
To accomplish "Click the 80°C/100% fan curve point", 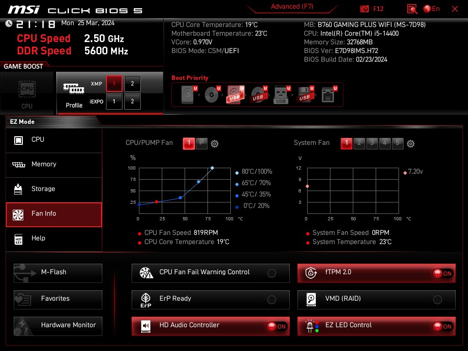I will pos(212,168).
